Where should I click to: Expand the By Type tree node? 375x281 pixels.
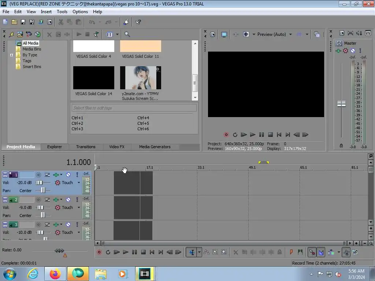click(x=11, y=55)
